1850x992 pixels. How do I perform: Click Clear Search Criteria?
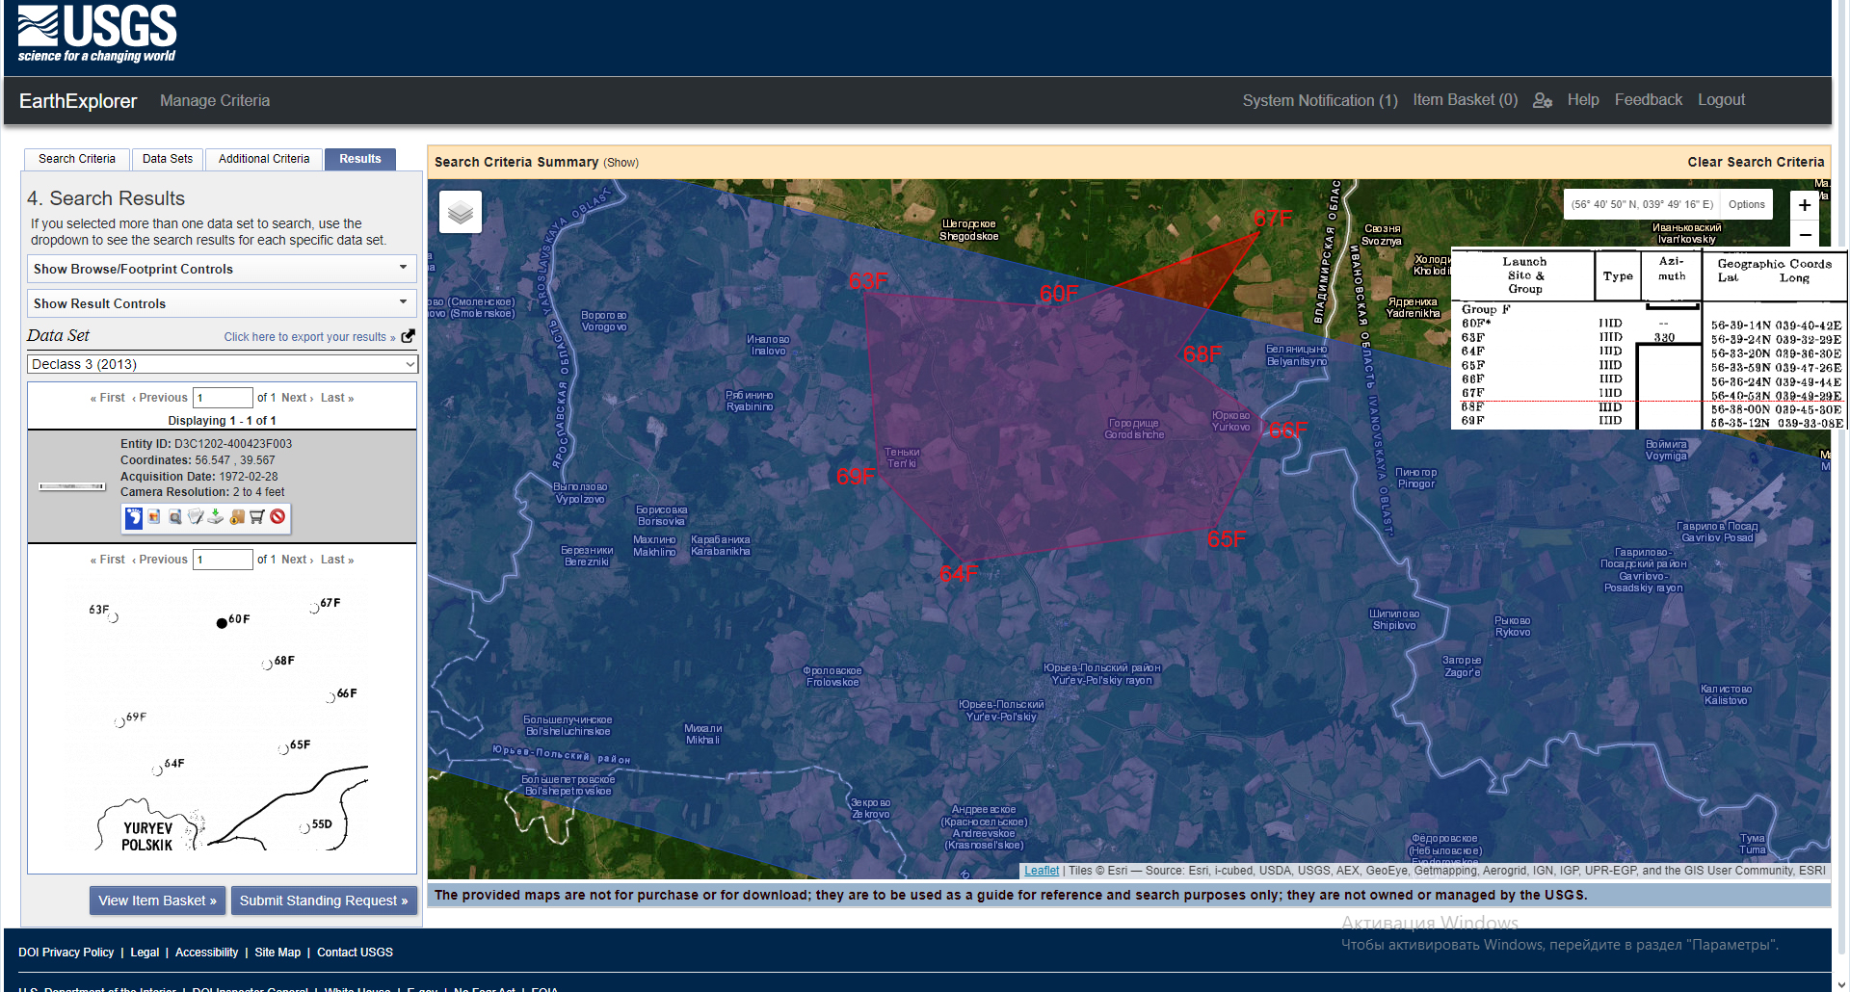click(x=1756, y=162)
